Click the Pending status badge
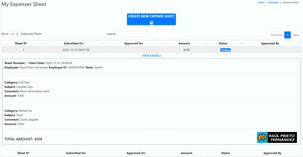This screenshot has height=157, width=303. 225,50
